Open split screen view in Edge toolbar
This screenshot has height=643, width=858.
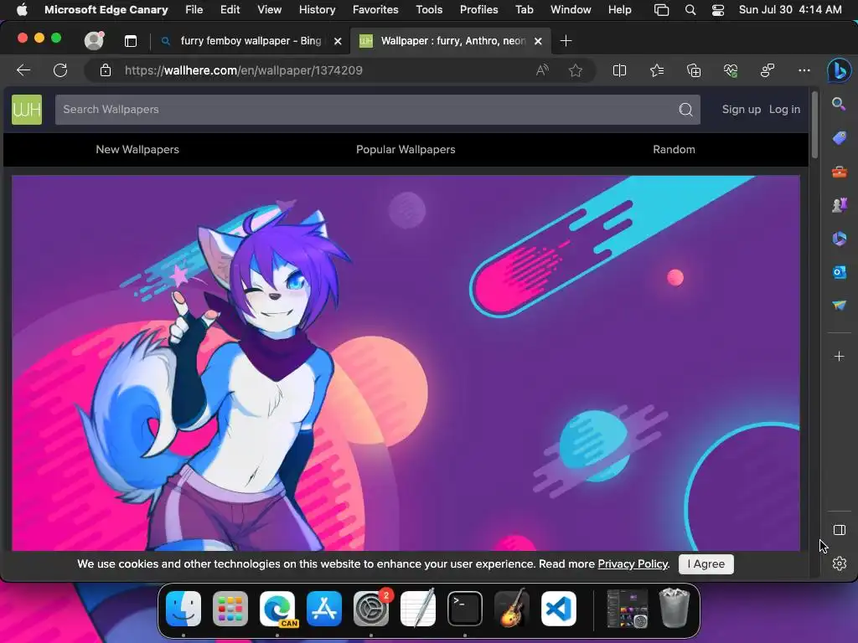click(x=619, y=70)
